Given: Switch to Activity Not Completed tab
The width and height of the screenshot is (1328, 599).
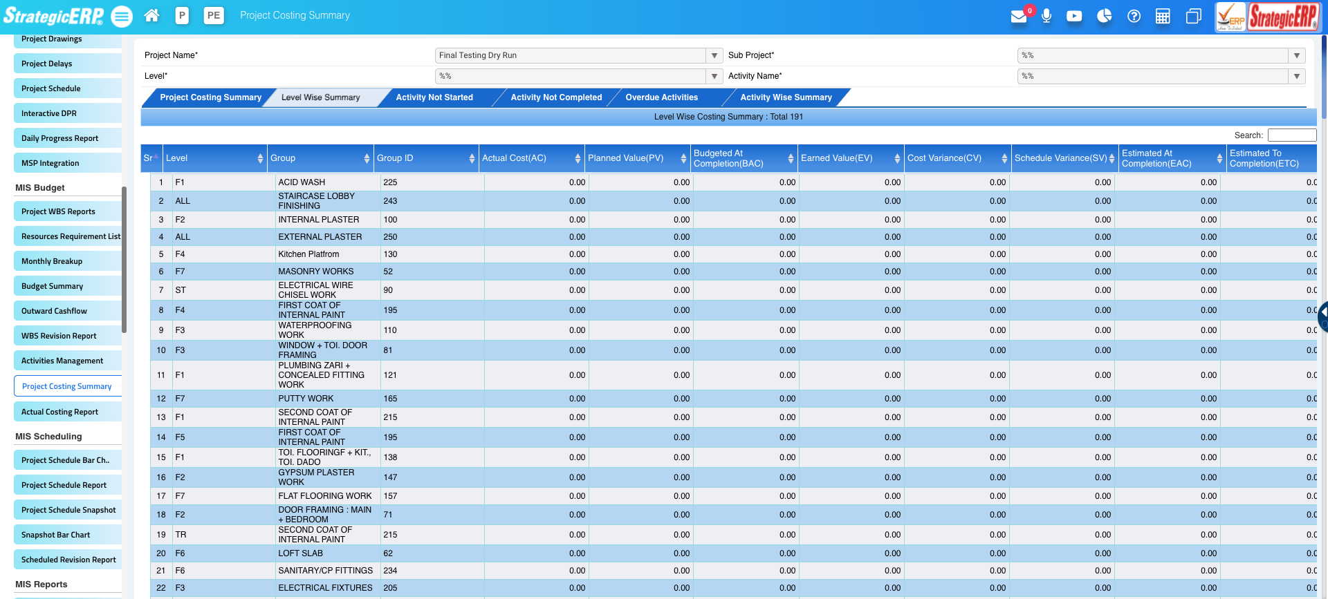Looking at the screenshot, I should [556, 97].
